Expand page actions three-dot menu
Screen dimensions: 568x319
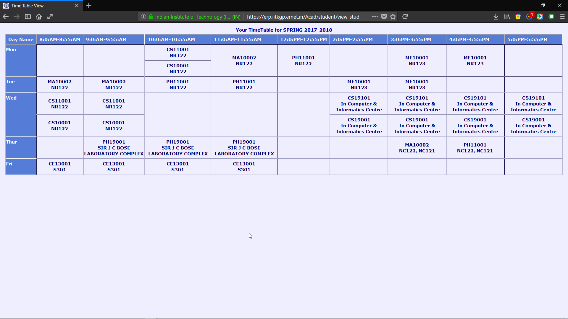375,17
